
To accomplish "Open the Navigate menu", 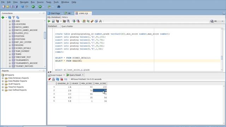I will (x=24, y=2).
